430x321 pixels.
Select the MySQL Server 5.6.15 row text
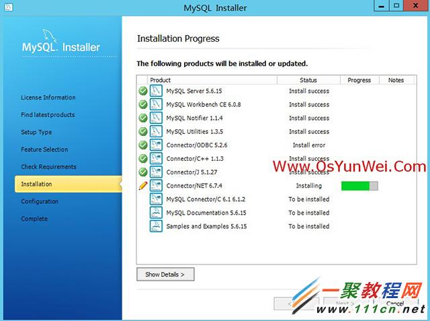point(194,91)
